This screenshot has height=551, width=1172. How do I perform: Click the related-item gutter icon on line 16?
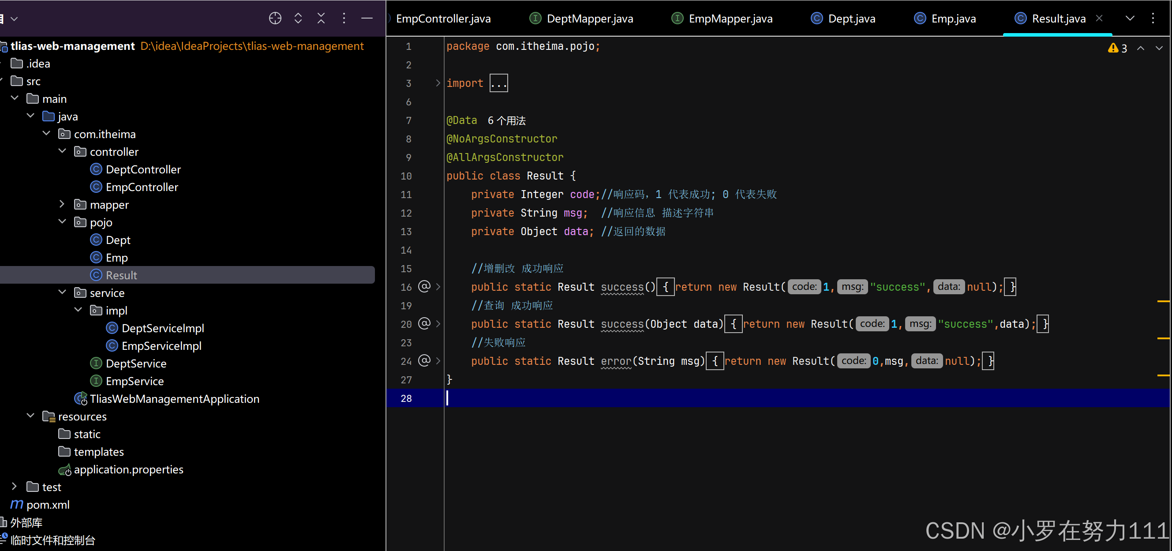click(423, 287)
